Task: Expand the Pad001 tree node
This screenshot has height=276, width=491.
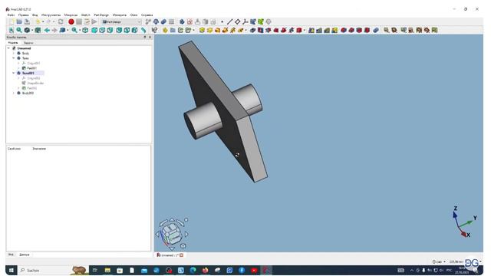Action: (18, 68)
